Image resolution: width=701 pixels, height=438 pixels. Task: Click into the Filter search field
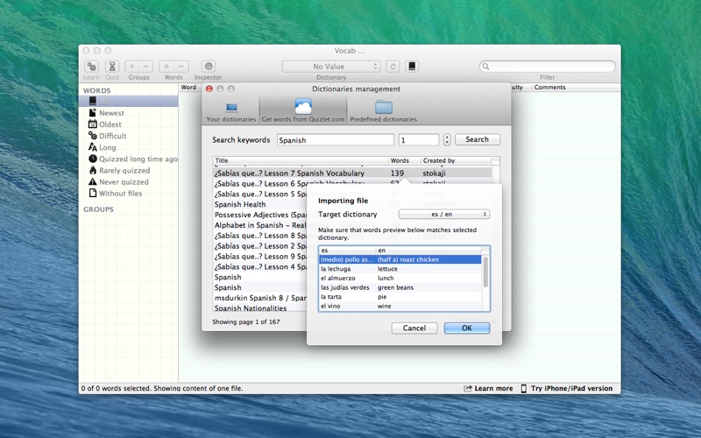547,67
